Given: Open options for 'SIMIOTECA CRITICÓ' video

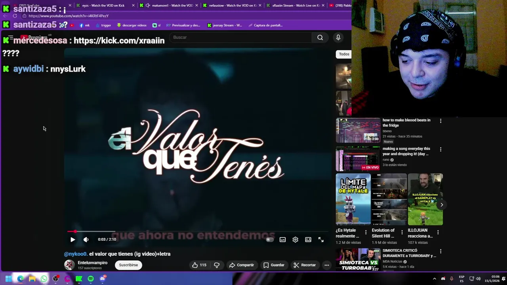Looking at the screenshot, I should click(440, 251).
